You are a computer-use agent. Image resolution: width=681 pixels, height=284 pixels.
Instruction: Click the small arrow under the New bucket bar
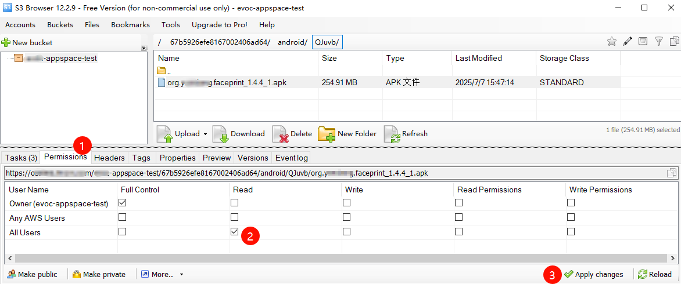click(144, 48)
